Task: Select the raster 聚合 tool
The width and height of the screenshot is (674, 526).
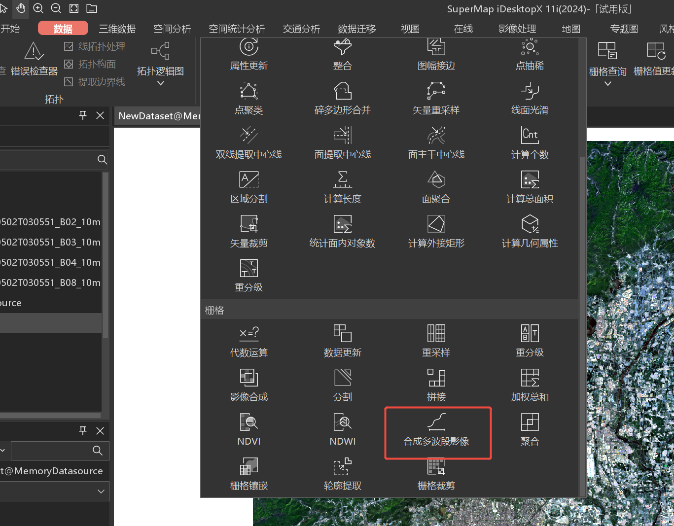Action: [530, 430]
